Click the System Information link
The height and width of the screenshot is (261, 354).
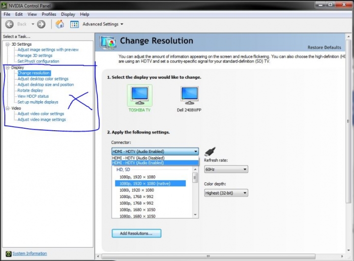tap(29, 254)
